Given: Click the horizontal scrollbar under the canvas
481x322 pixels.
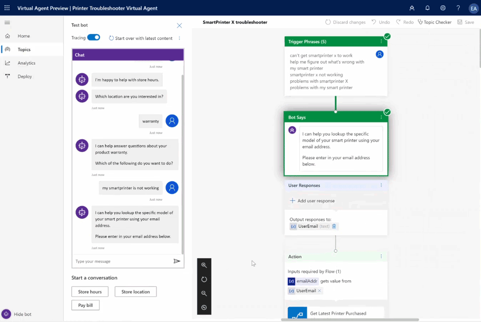Looking at the screenshot, I should pyautogui.click(x=350, y=320).
